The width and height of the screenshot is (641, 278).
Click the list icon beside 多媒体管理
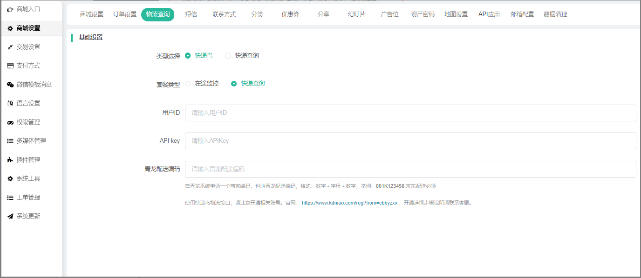[x=10, y=141]
